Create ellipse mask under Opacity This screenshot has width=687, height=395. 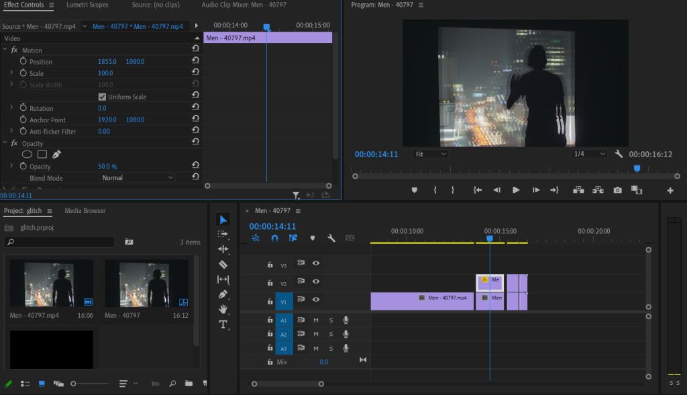coord(27,155)
